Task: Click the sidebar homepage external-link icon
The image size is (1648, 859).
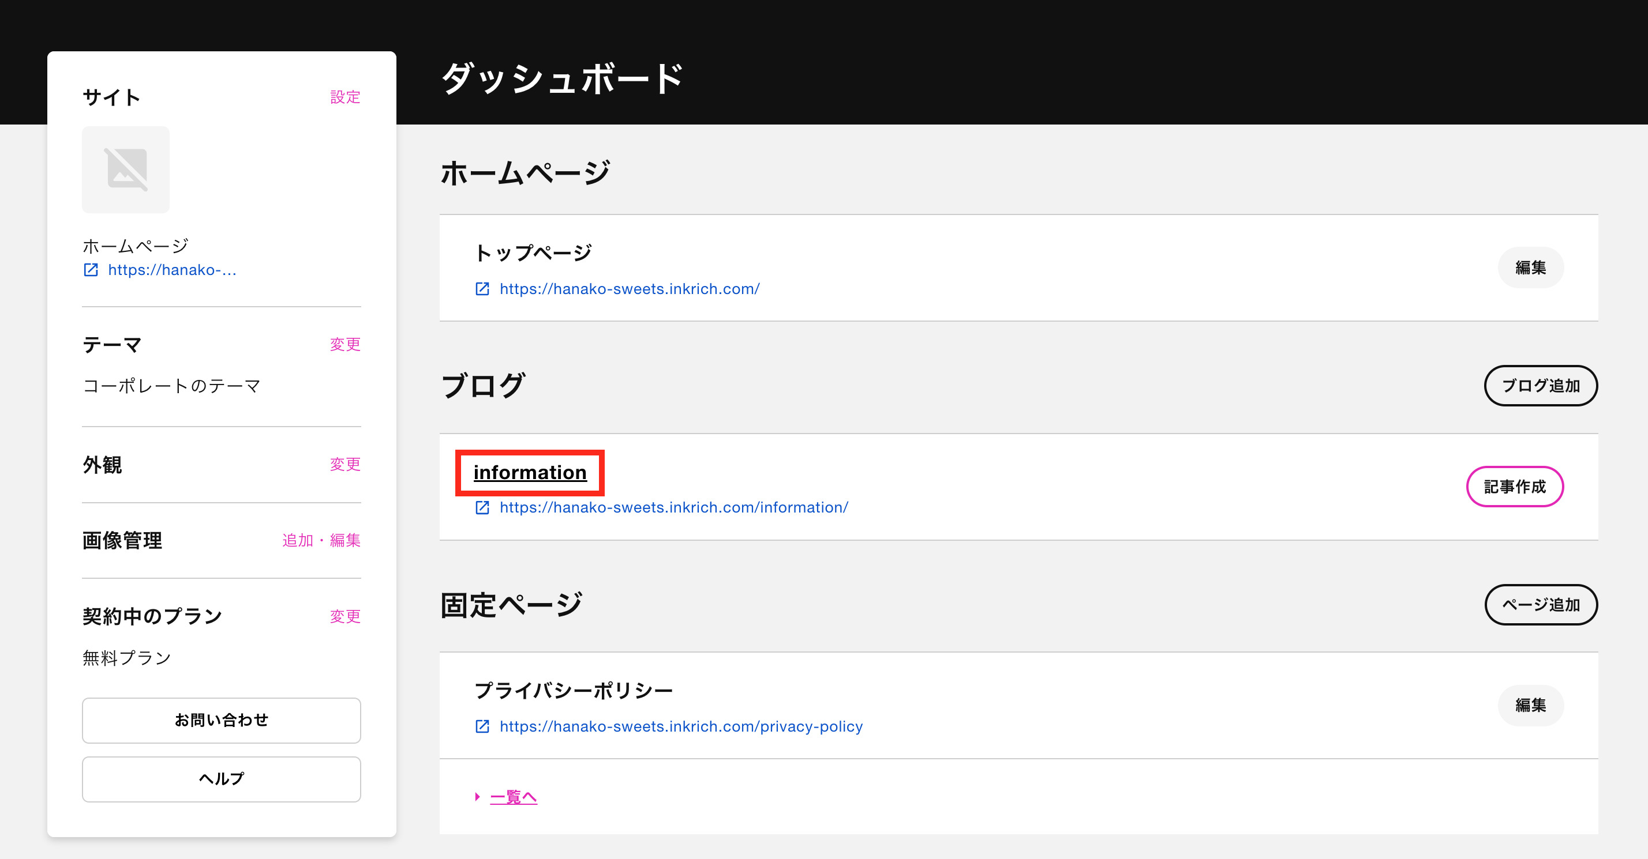Action: click(x=91, y=270)
